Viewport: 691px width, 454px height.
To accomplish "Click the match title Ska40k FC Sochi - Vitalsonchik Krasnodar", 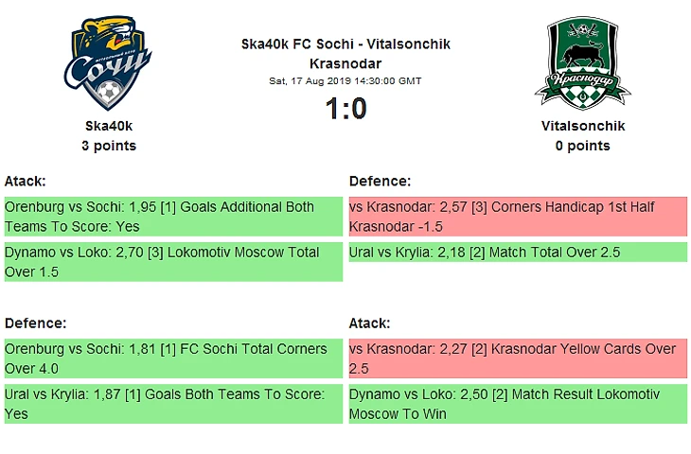I will 345,54.
